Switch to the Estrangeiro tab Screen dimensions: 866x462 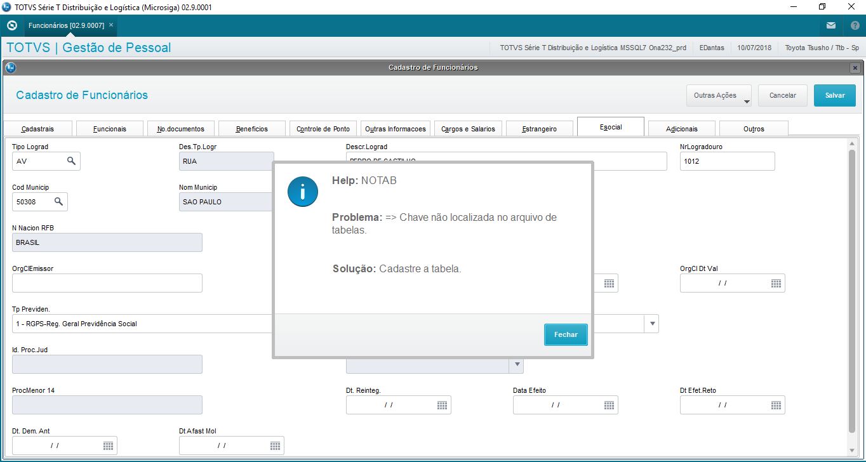(540, 129)
